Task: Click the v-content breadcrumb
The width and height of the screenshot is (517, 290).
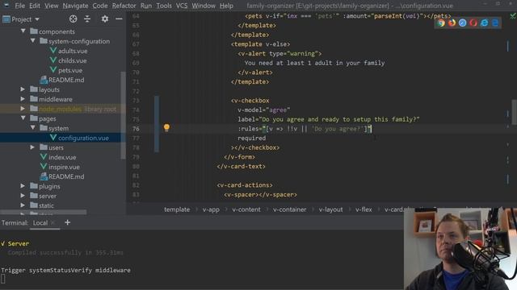Action: [x=246, y=209]
